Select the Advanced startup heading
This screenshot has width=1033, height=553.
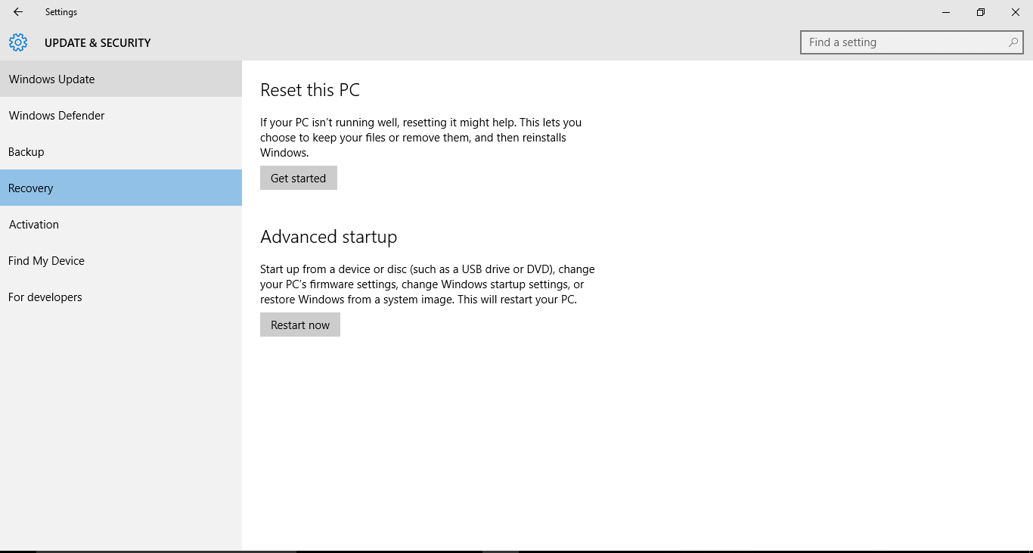pyautogui.click(x=328, y=236)
